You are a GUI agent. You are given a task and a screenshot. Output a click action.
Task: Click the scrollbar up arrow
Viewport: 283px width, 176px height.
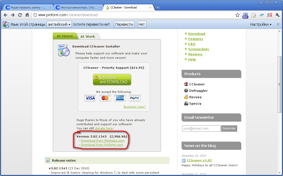tap(279, 31)
